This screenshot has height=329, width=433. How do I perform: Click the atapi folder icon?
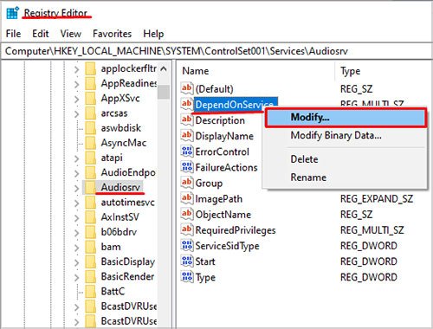coord(91,158)
